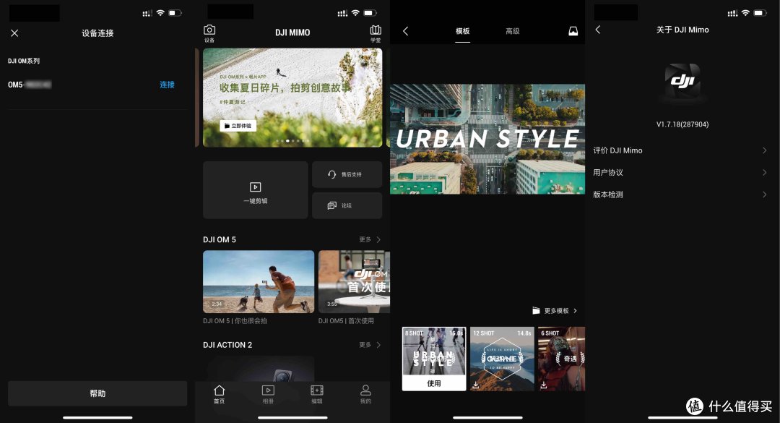780x423 pixels.
Task: Go to the 首页 home tab
Action: coord(220,394)
